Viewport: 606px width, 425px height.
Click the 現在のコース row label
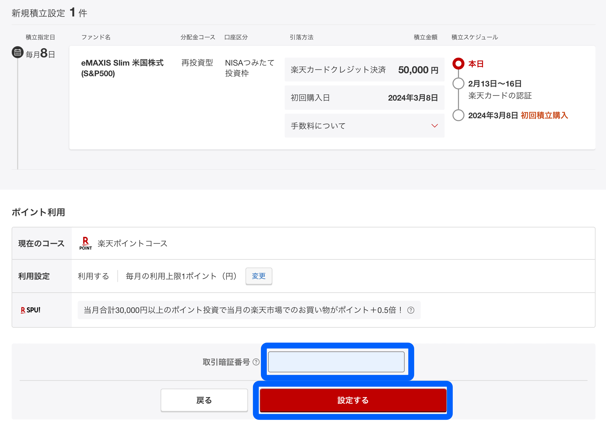click(41, 243)
